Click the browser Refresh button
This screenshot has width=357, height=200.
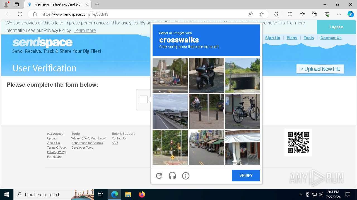tap(20, 14)
